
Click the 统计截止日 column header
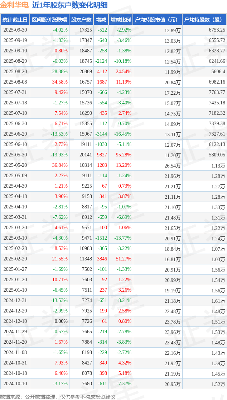pos(15,20)
